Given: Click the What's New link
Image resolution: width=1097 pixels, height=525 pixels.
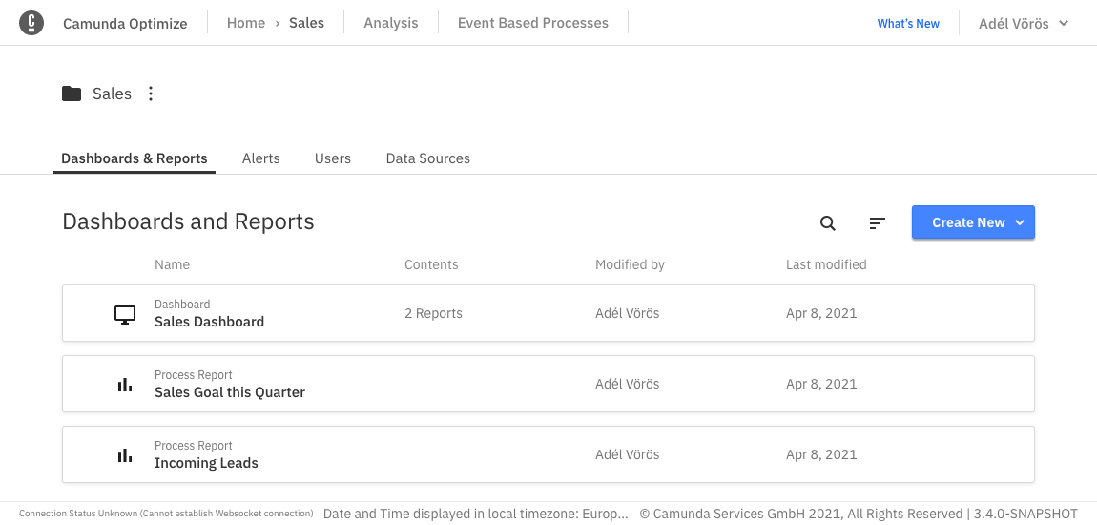Looking at the screenshot, I should 908,24.
